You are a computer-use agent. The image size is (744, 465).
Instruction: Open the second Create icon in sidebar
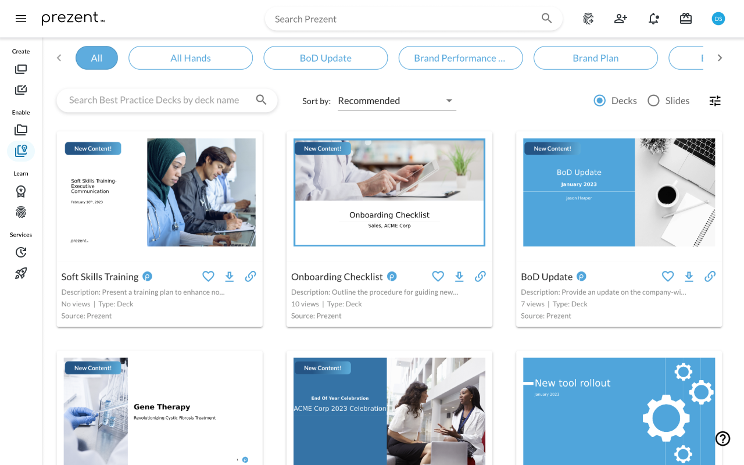(x=21, y=90)
